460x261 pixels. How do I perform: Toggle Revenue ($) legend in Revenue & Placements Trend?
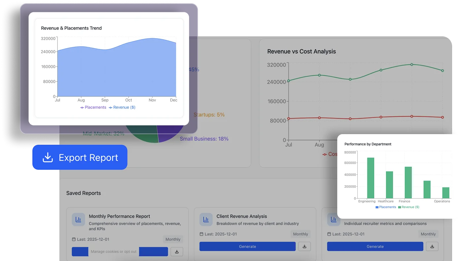[x=122, y=107]
